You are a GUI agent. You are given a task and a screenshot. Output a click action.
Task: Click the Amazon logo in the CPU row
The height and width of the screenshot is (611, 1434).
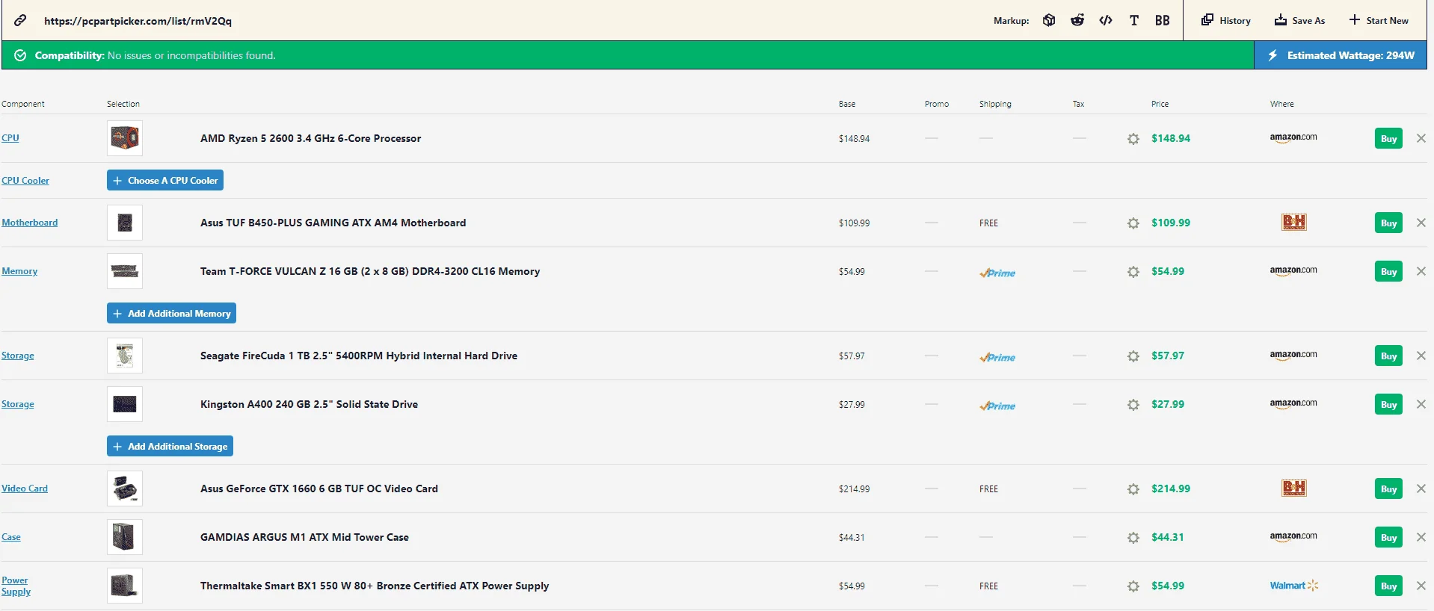point(1293,137)
